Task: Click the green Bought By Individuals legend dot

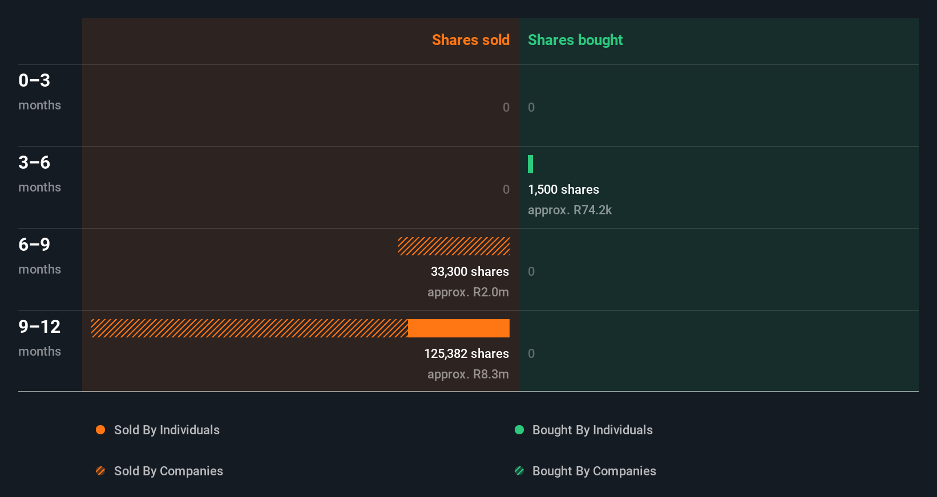Action: tap(519, 430)
